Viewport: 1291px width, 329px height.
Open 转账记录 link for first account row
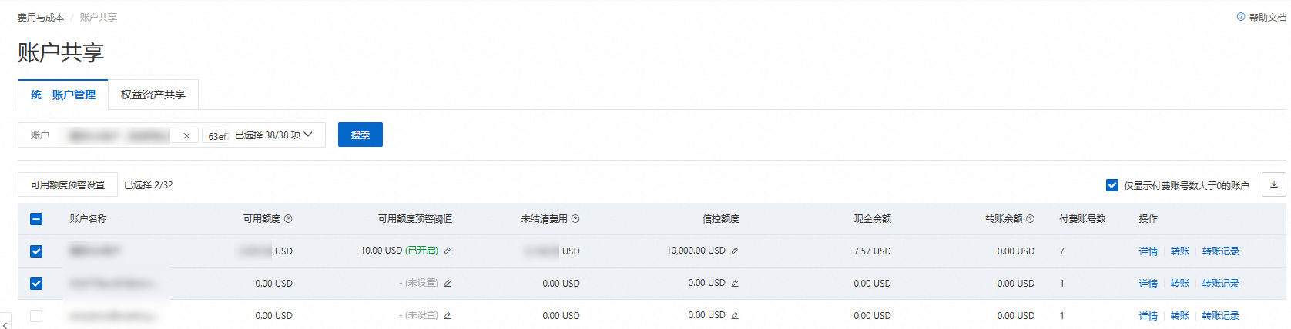1220,251
